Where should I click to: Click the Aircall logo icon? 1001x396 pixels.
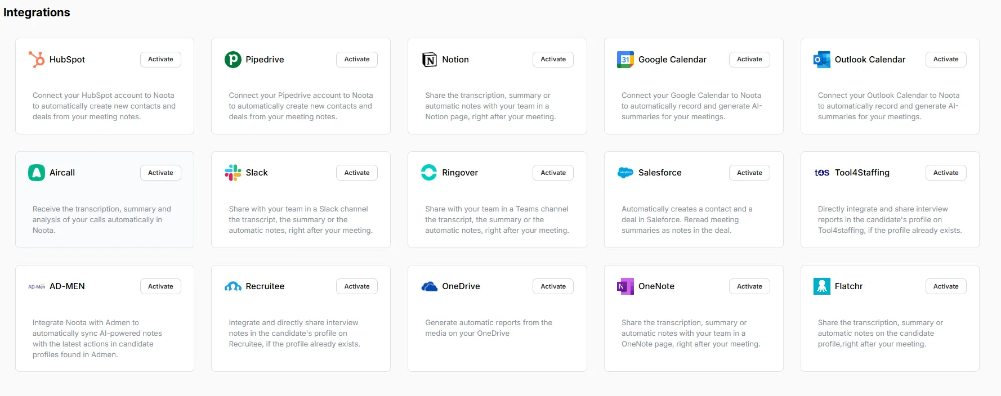coord(37,173)
